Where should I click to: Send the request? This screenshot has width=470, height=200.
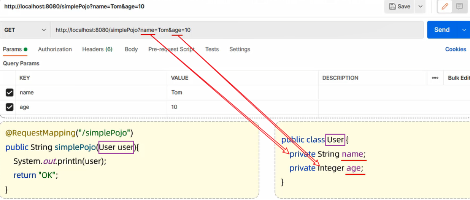coord(442,30)
